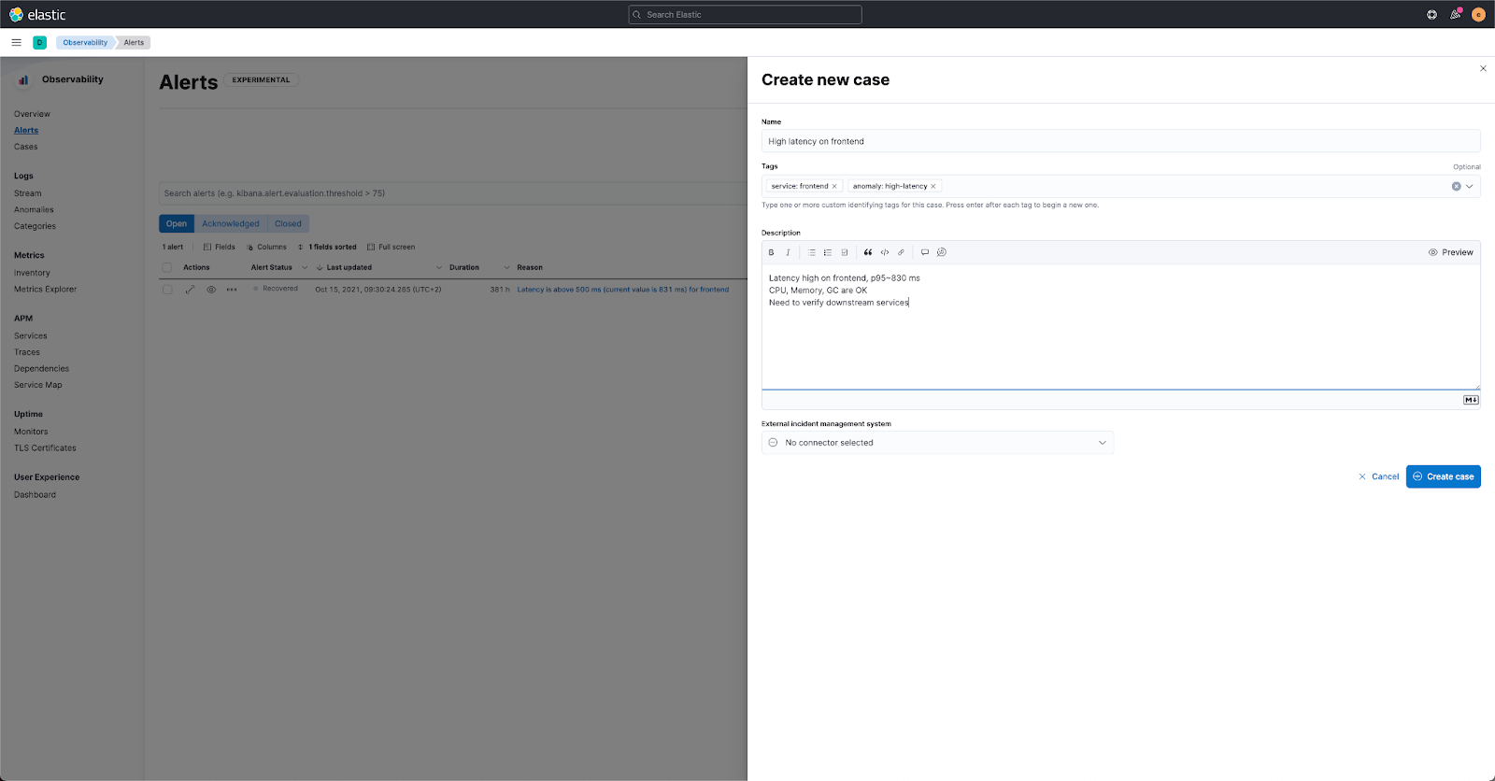The width and height of the screenshot is (1495, 781).
Task: Insert a quote block in description
Action: click(868, 252)
